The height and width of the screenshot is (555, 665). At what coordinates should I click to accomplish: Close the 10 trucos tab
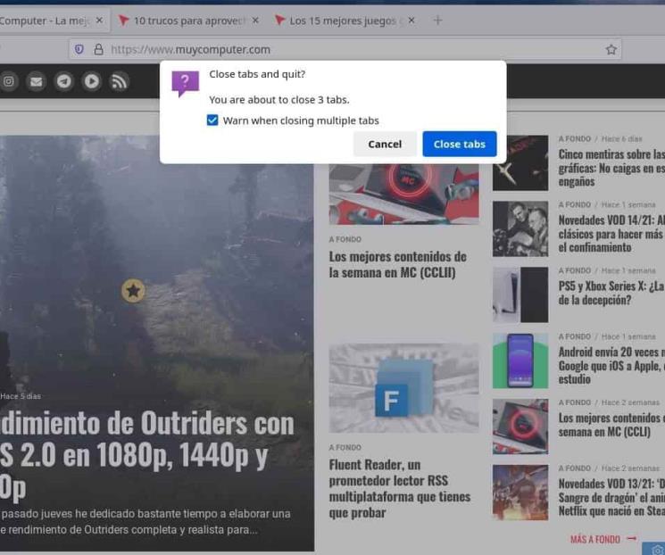[255, 21]
